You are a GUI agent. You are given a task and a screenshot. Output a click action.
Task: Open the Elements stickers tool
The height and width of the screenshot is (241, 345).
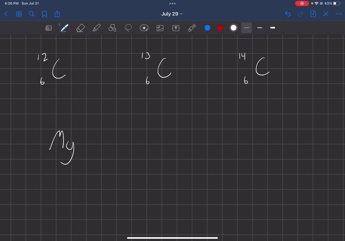click(x=144, y=28)
